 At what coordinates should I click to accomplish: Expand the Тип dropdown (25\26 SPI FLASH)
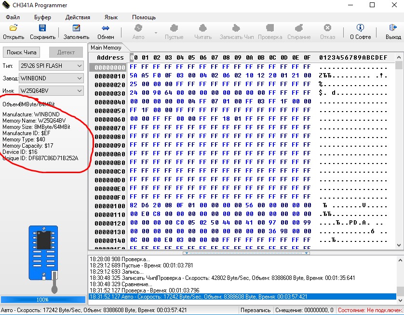click(80, 66)
